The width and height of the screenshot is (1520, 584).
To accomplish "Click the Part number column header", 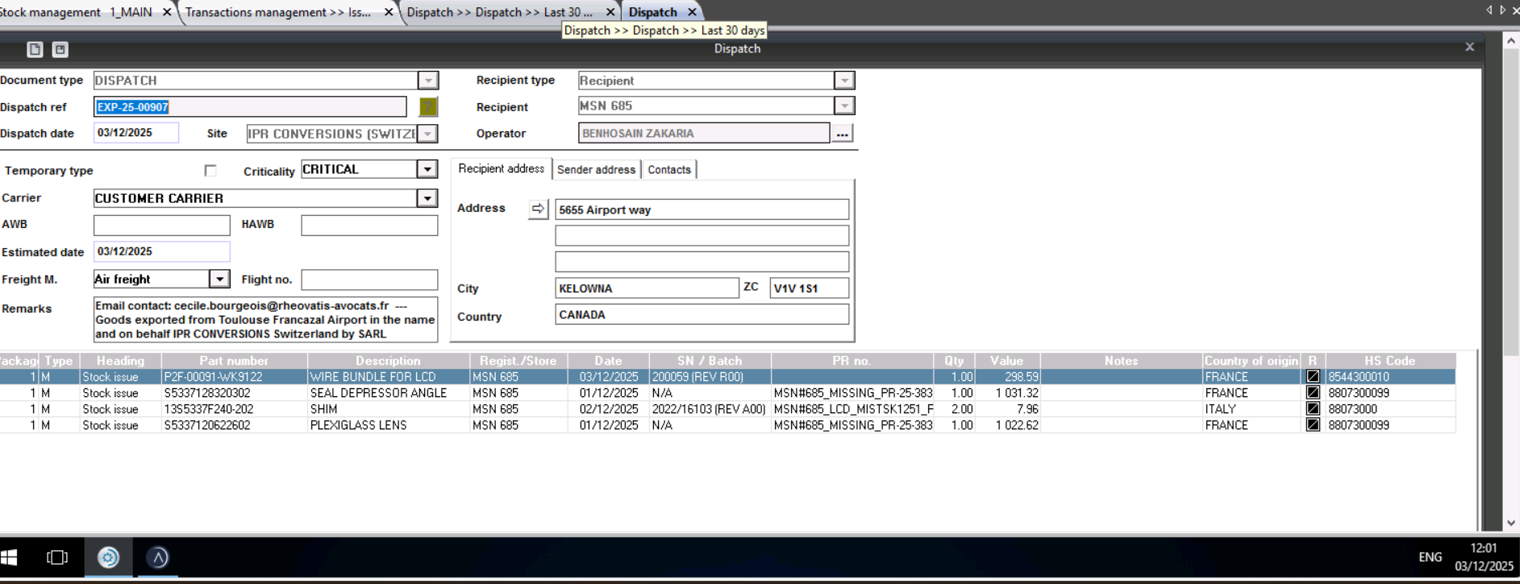I will (234, 361).
